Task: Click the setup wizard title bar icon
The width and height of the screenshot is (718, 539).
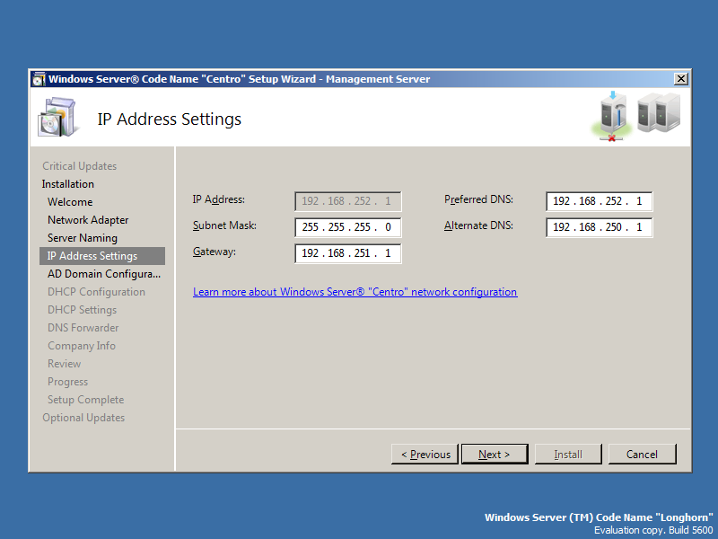Action: [39, 79]
